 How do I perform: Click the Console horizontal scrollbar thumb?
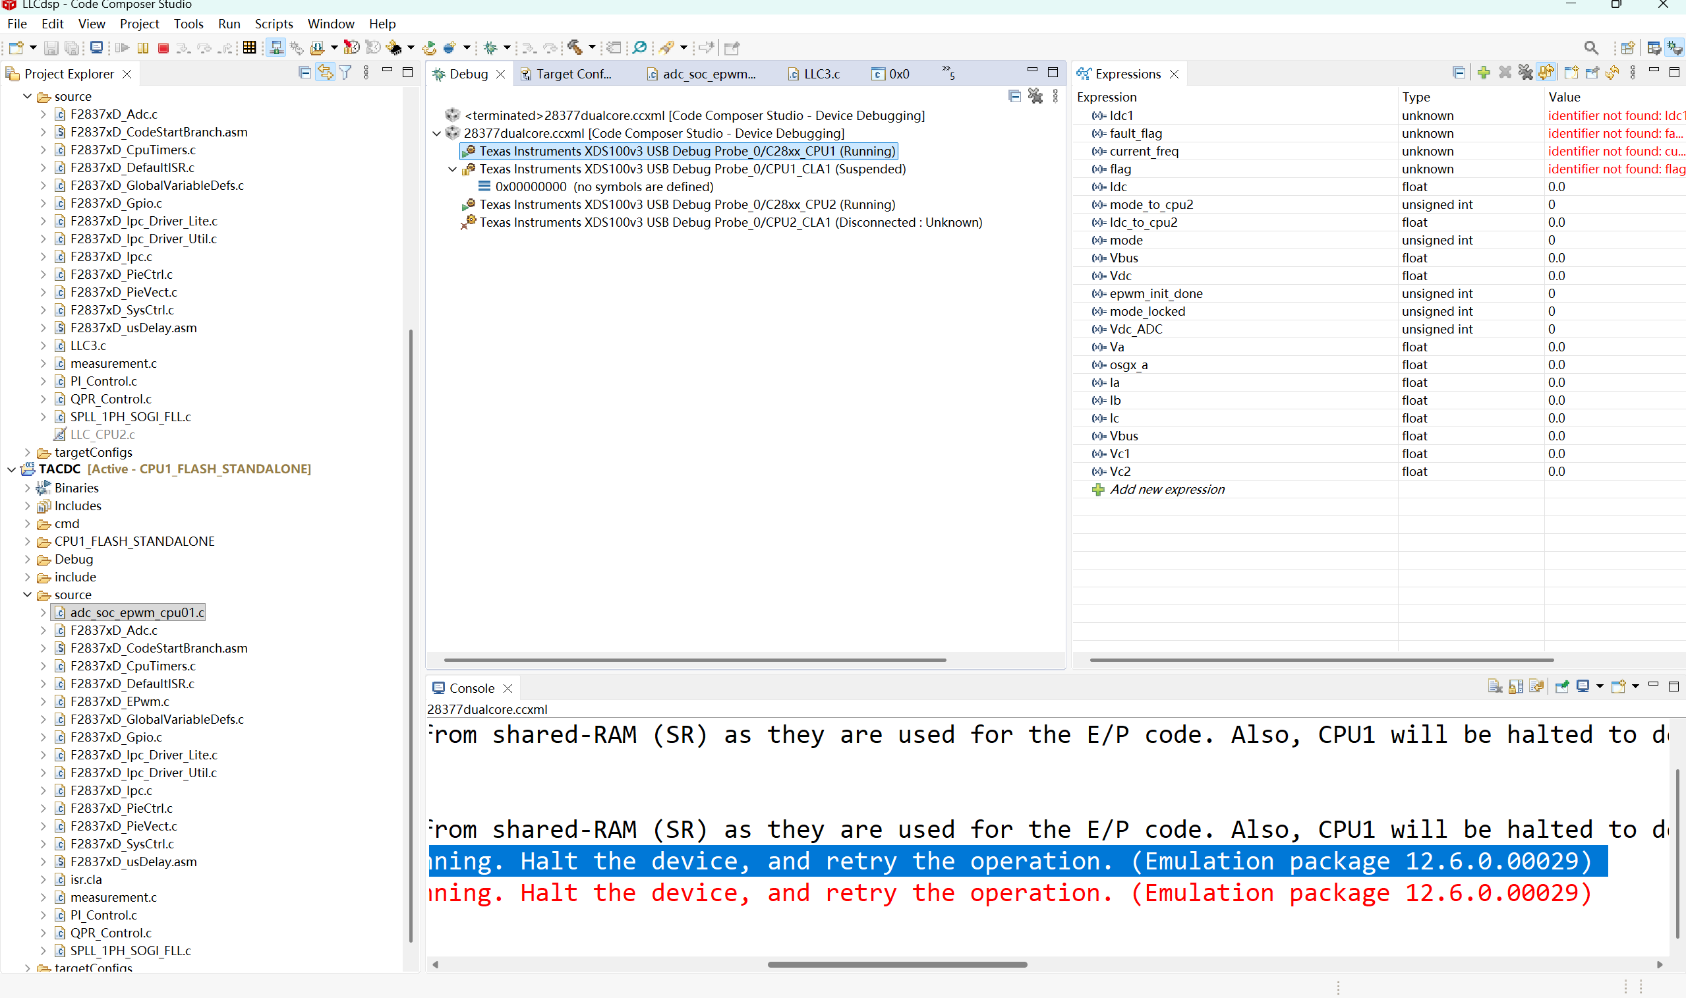tap(897, 964)
